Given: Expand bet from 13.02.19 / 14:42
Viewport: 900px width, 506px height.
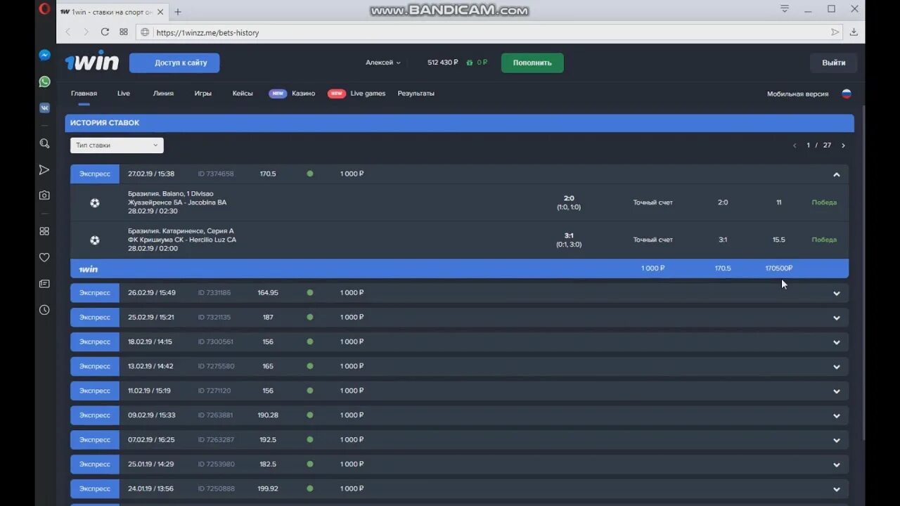Looking at the screenshot, I should coord(836,367).
